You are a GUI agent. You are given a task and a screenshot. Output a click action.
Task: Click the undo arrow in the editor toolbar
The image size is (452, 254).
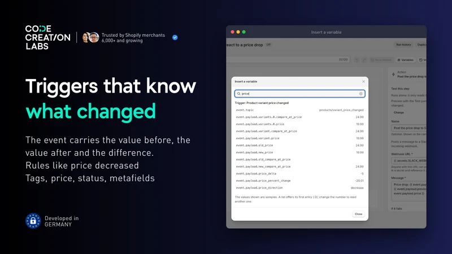[357, 60]
